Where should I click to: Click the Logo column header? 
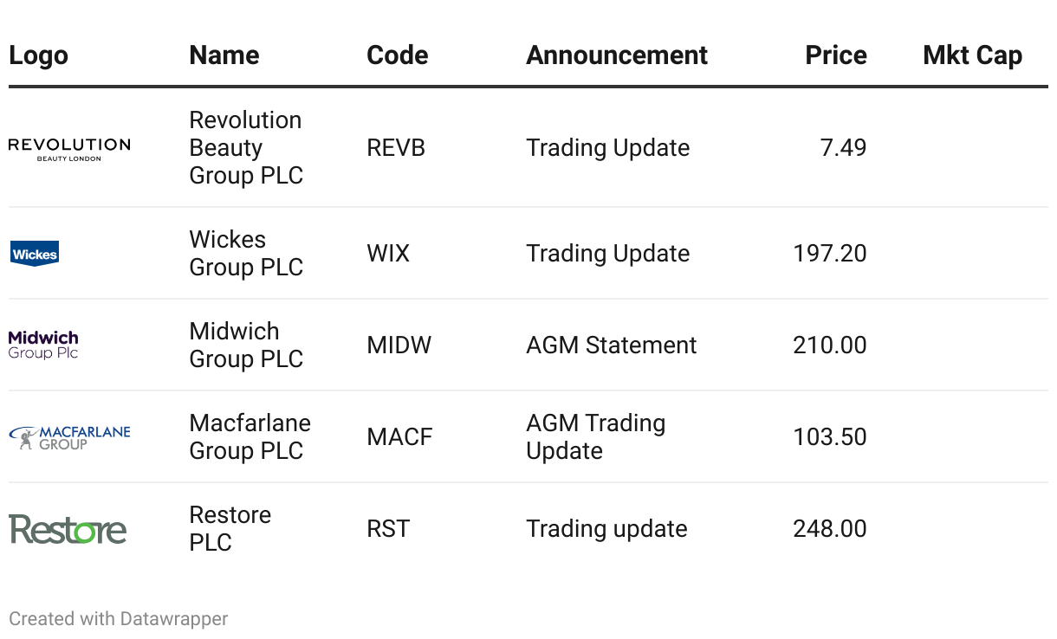click(x=38, y=55)
